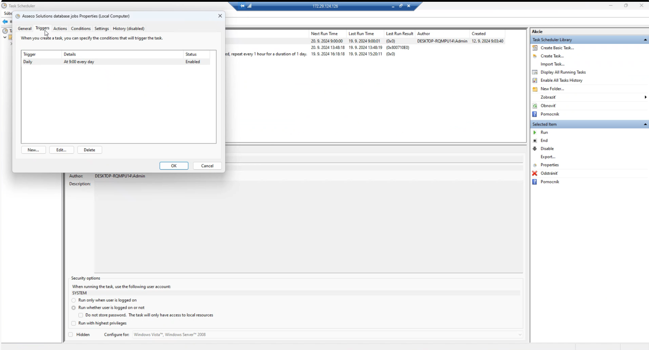Screen dimensions: 649x350
Task: Click Export... in Selected Item actions
Action: (548, 157)
